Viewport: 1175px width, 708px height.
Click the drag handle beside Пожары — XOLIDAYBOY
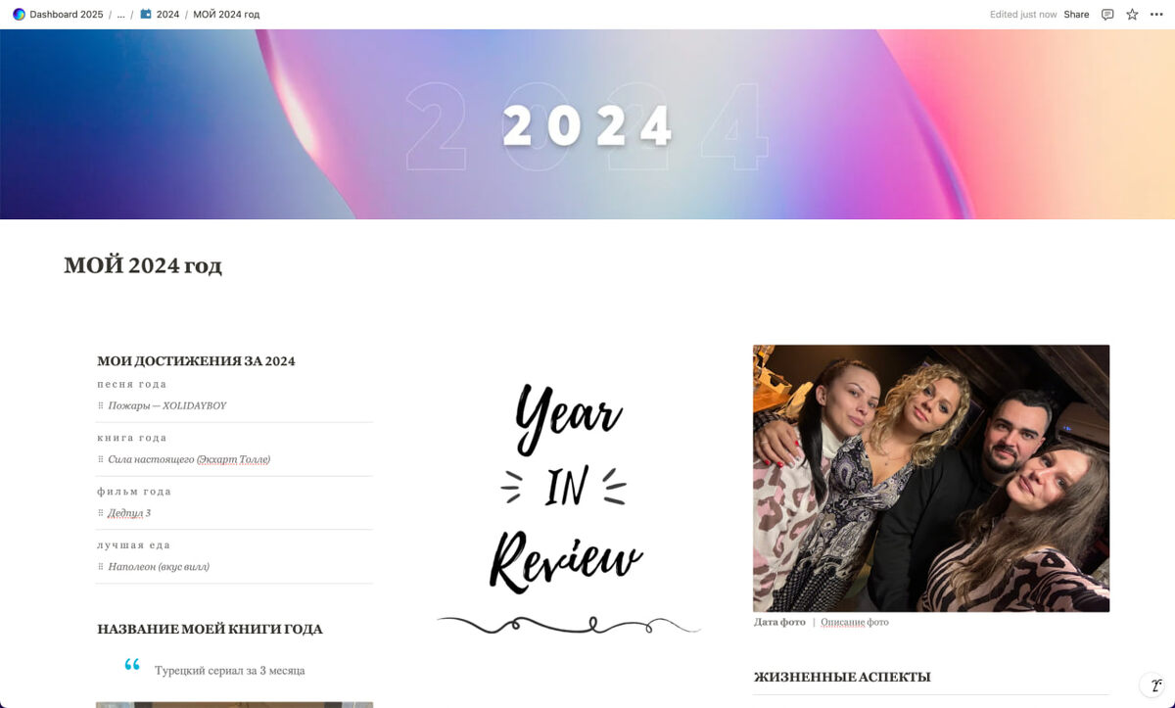[101, 405]
